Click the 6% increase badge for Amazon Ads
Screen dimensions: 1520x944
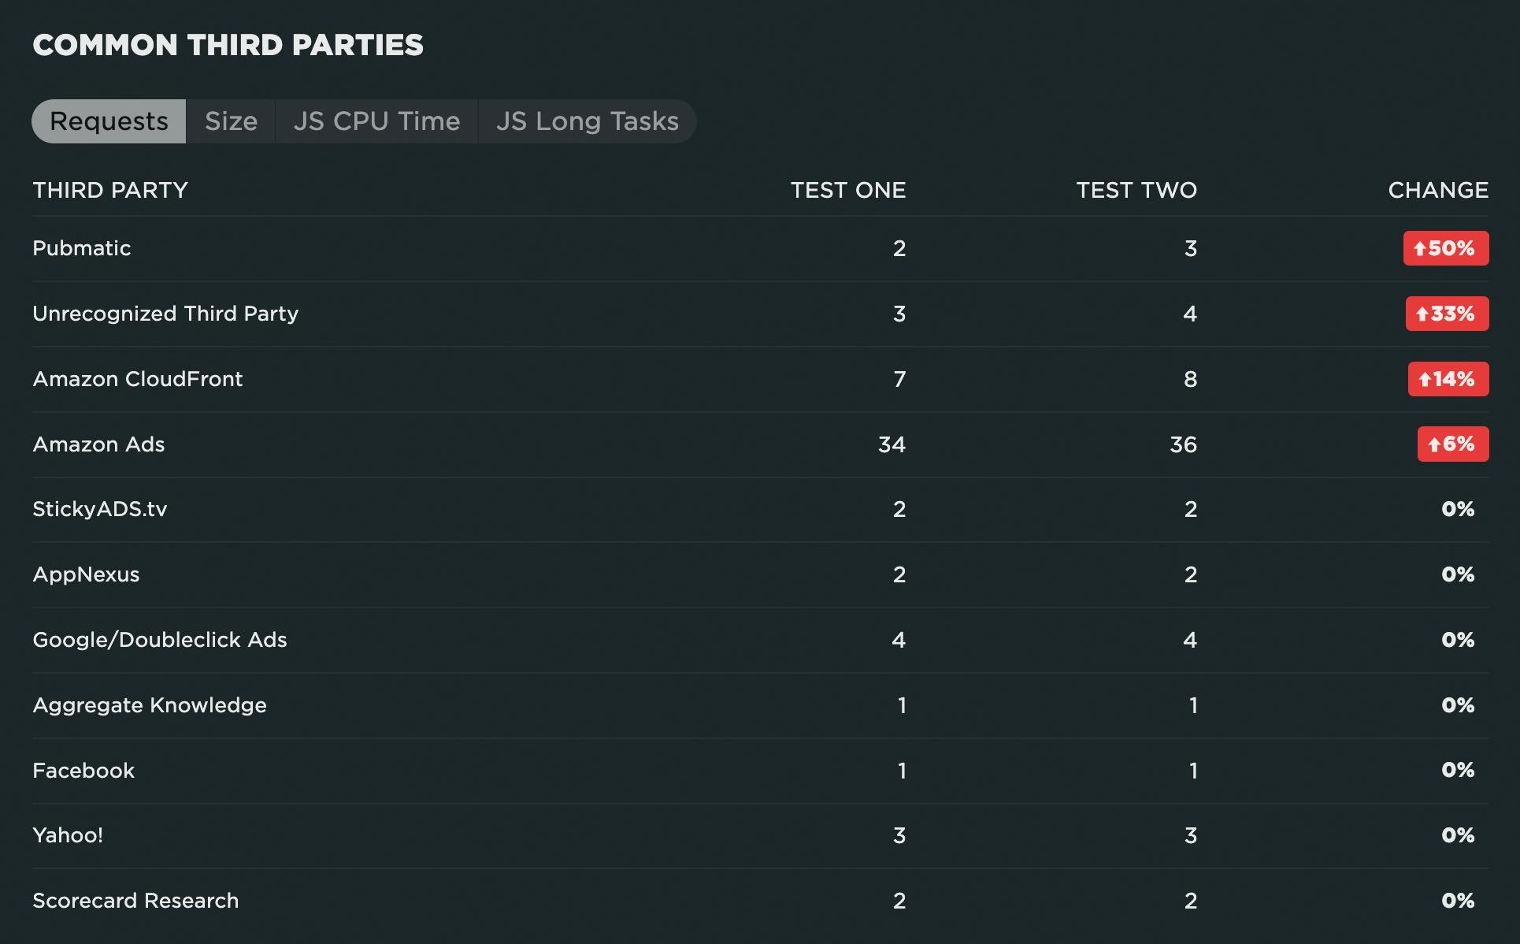(1452, 444)
